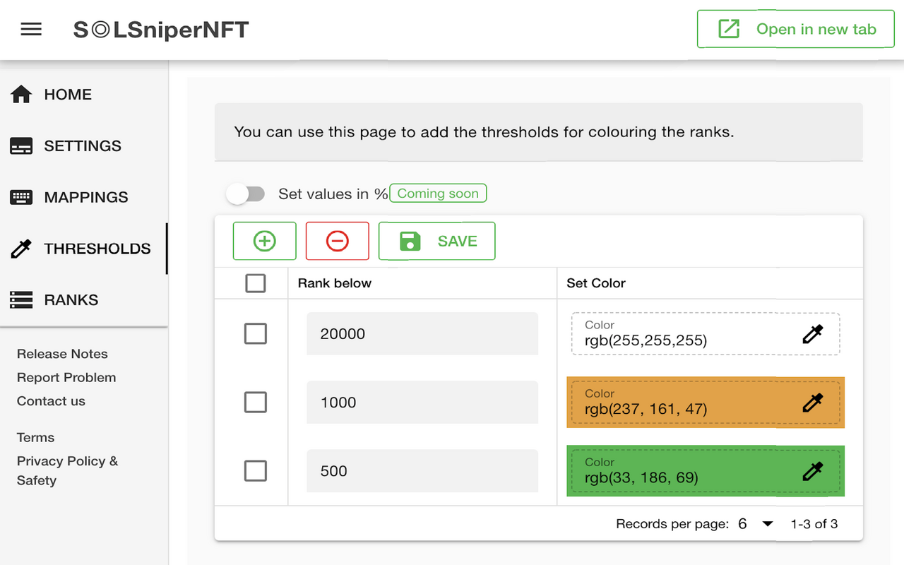Click the rank input containing 500
This screenshot has height=565, width=904.
[422, 471]
